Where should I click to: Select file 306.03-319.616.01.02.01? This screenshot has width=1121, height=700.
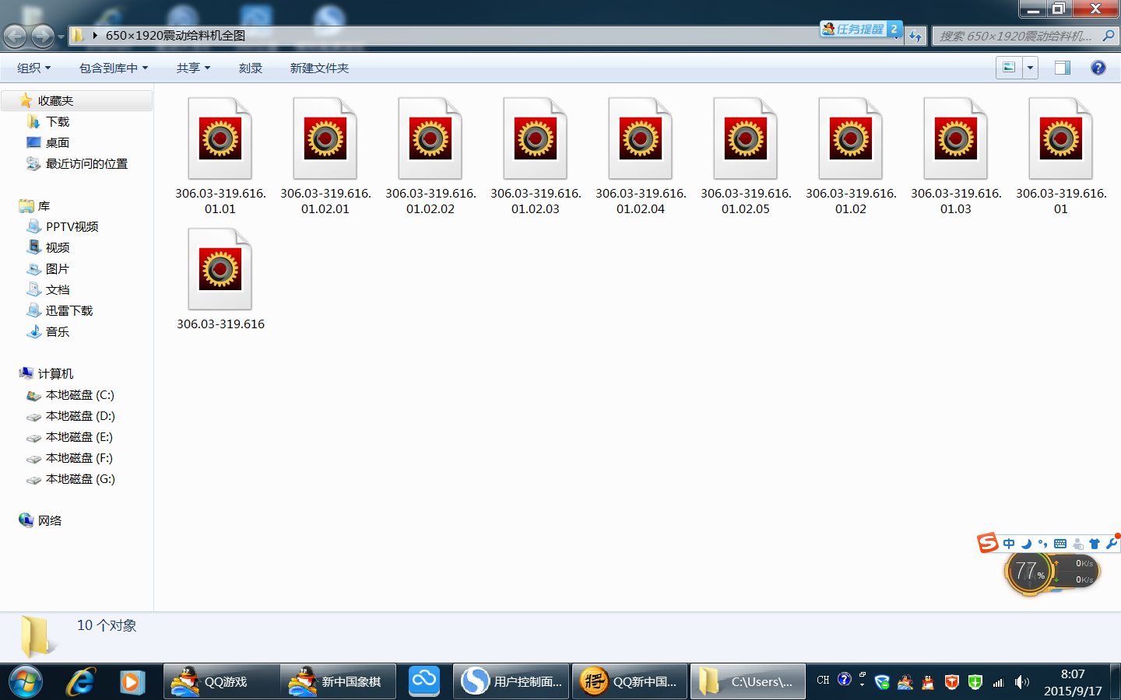pos(325,156)
